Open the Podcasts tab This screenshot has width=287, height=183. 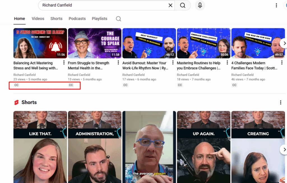[x=77, y=19]
